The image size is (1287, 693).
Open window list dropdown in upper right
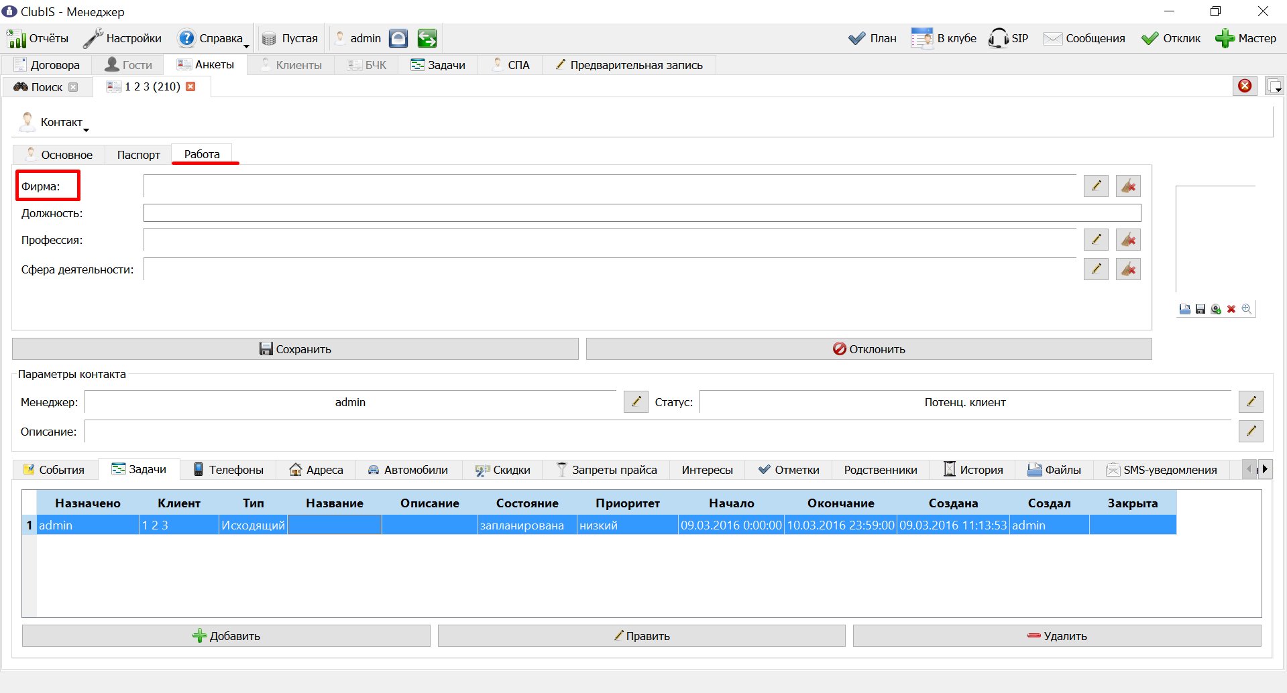1274,86
